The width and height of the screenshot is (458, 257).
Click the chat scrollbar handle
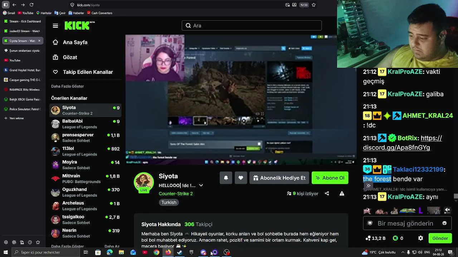coord(456,196)
